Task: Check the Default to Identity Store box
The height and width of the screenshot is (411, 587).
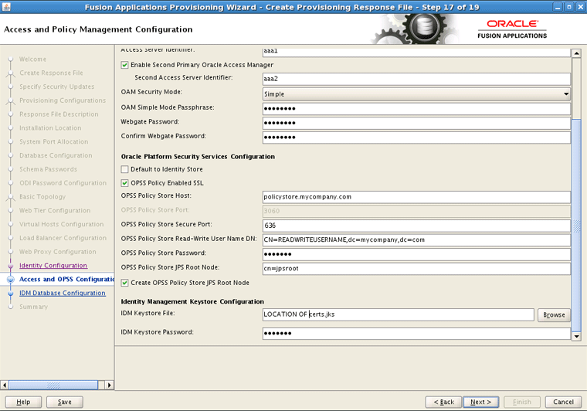Action: [124, 169]
